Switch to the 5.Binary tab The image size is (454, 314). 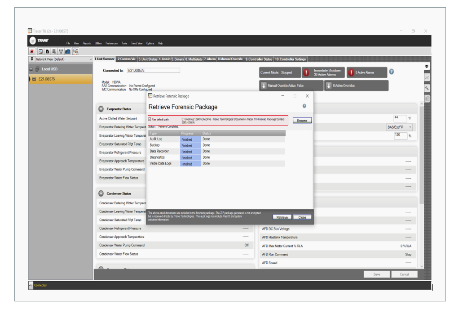(178, 59)
